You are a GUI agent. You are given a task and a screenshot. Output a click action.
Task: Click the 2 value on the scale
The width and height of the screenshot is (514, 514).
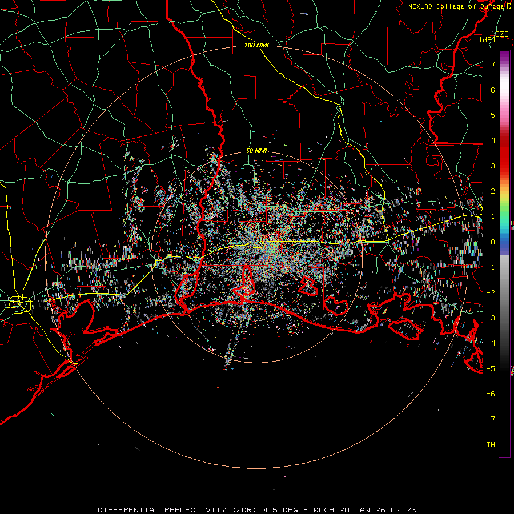click(x=493, y=191)
